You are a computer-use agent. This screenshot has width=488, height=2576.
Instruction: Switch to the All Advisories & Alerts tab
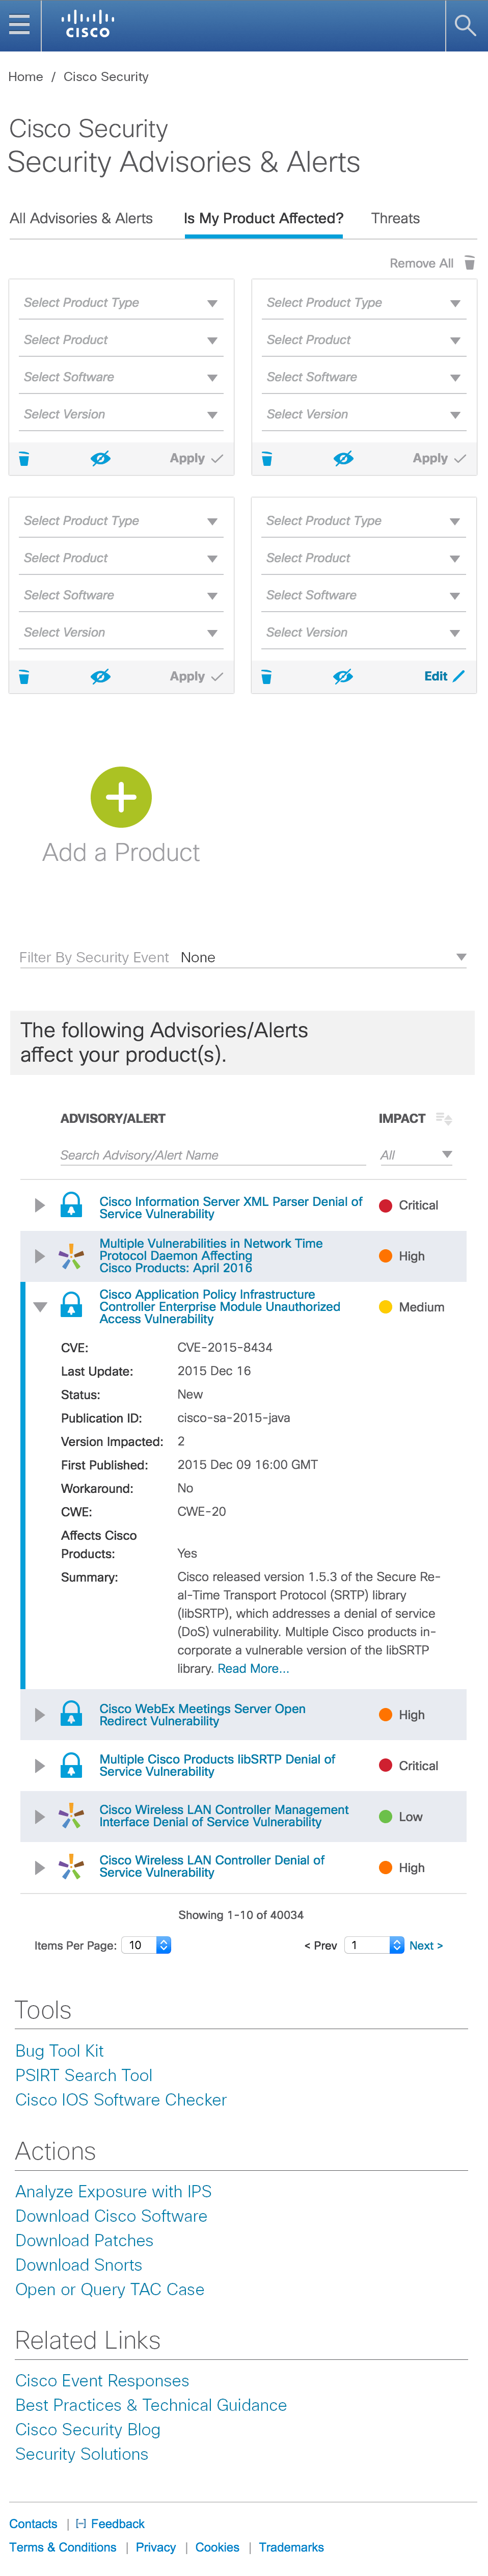point(81,218)
